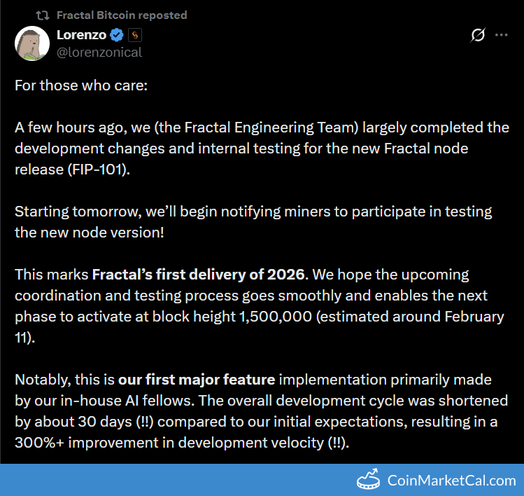Click the "Starting tomorrow" paragraph
Screen dimensions: 524x496
[64, 211]
